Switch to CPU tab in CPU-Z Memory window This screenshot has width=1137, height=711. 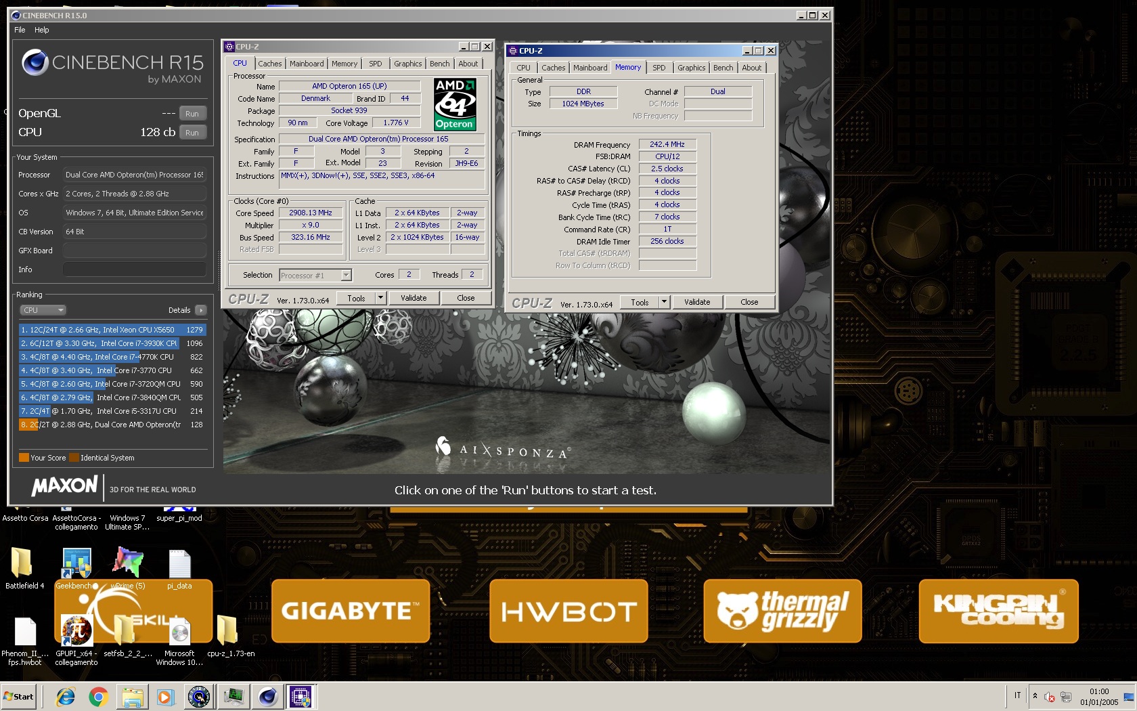click(x=523, y=68)
